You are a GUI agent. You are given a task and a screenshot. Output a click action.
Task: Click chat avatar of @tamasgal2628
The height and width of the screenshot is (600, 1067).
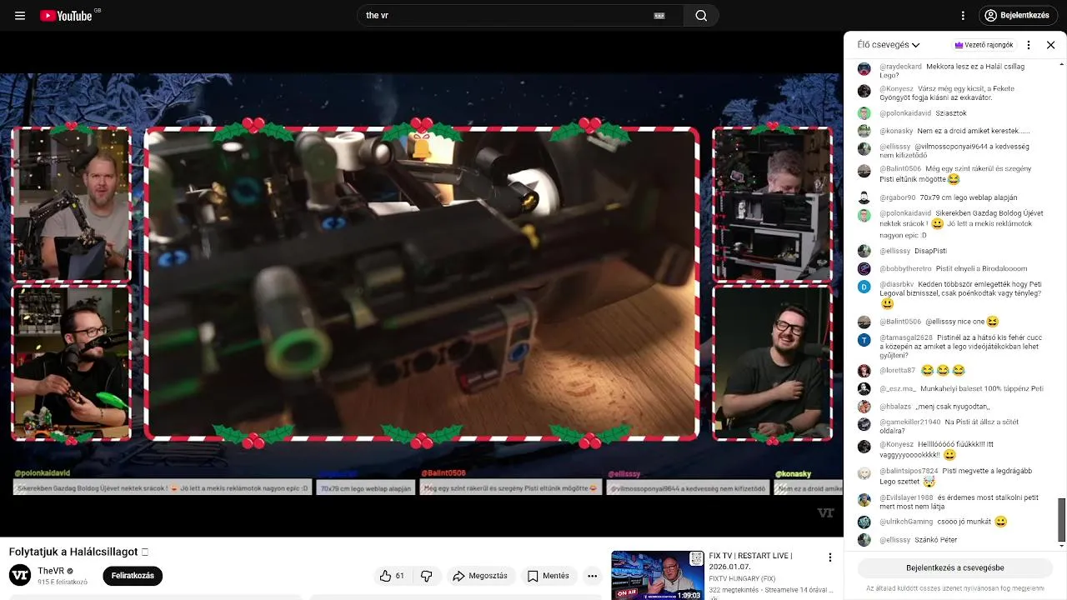[x=864, y=340]
